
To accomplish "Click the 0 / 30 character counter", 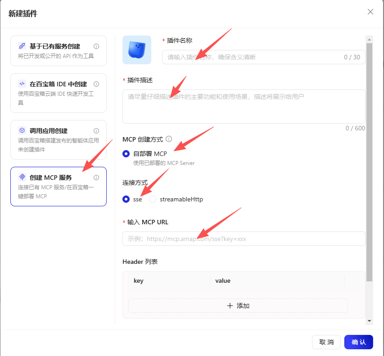I will 352,57.
